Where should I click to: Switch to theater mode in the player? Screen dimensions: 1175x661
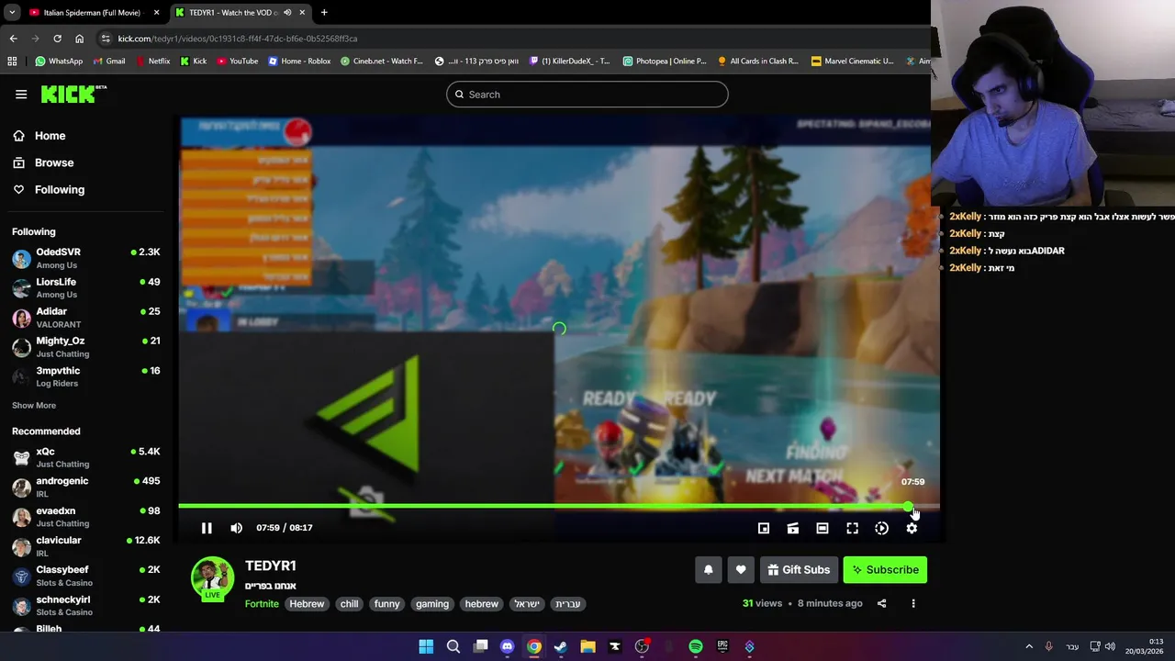[x=822, y=528]
